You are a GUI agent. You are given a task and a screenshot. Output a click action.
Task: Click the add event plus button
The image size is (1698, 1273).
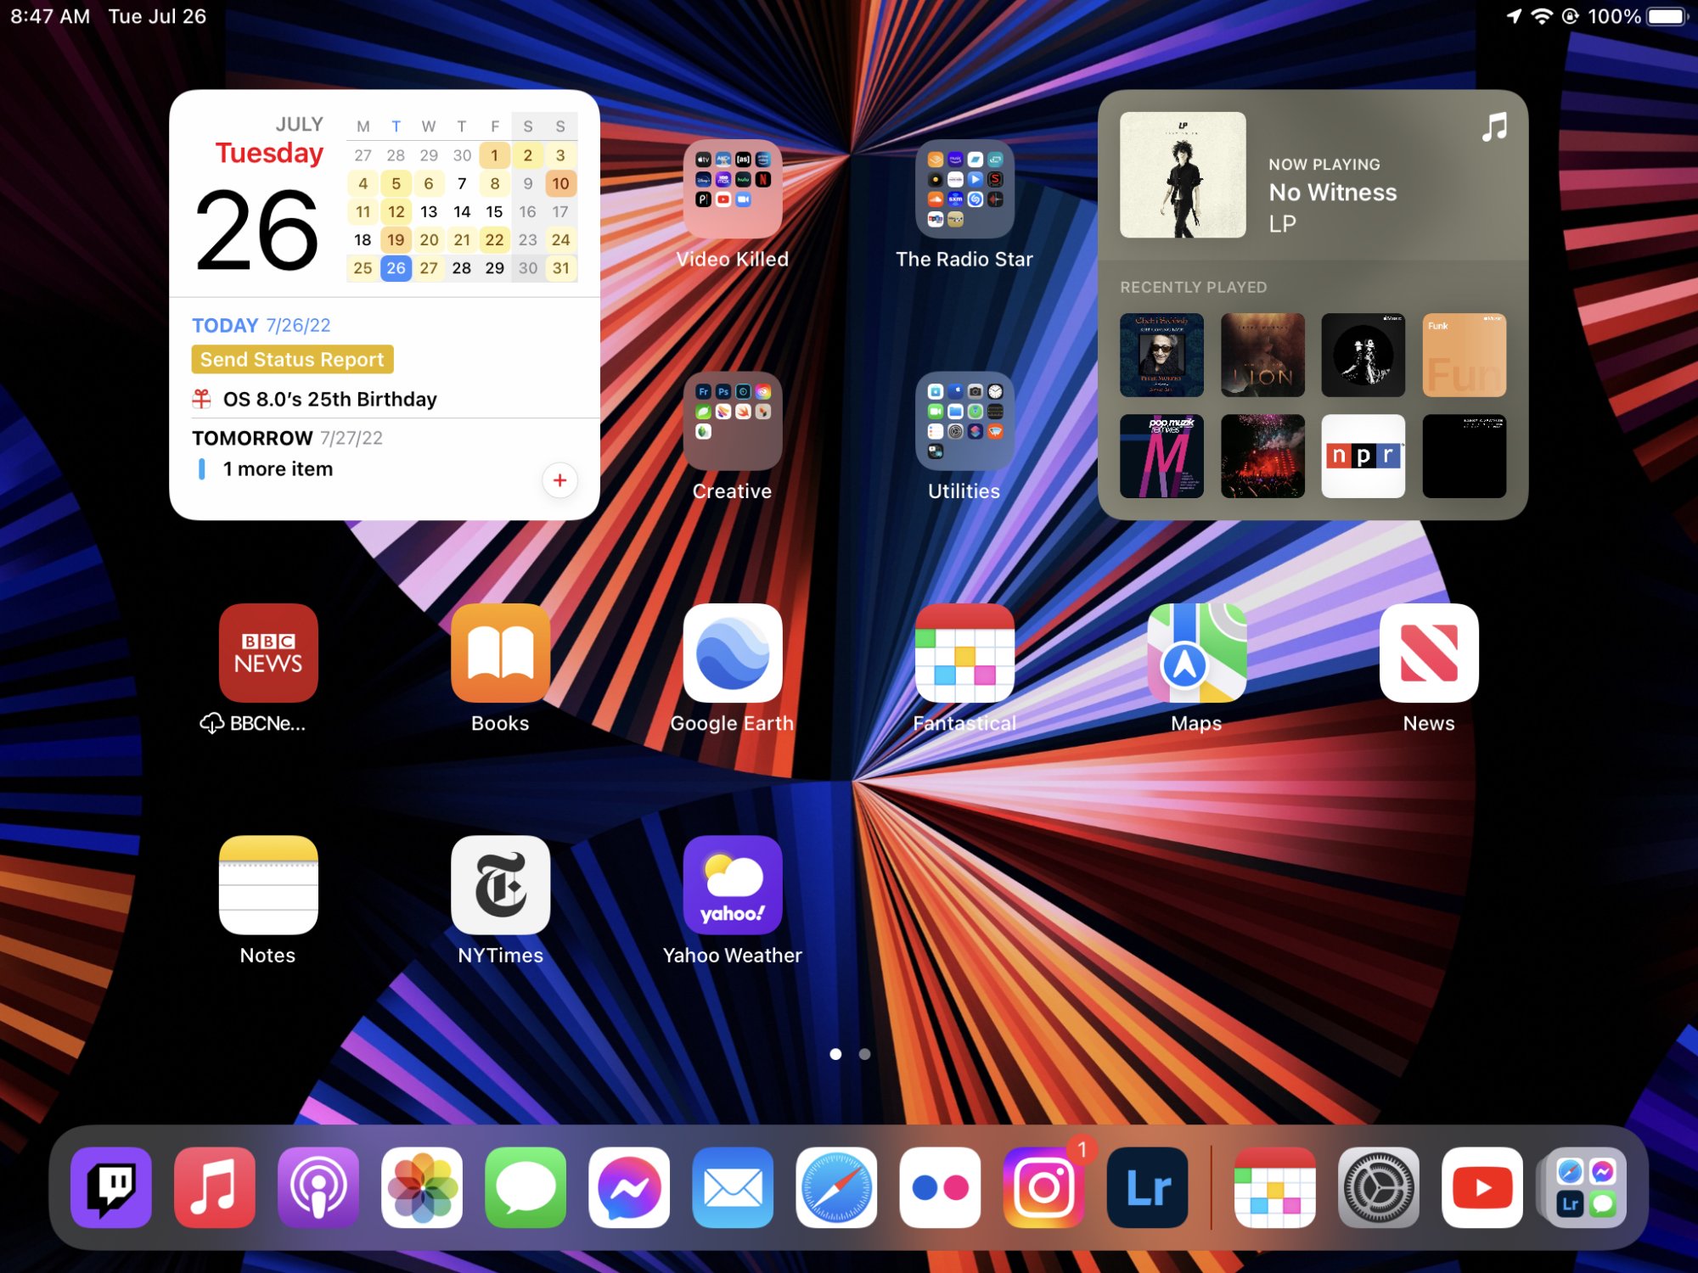559,480
